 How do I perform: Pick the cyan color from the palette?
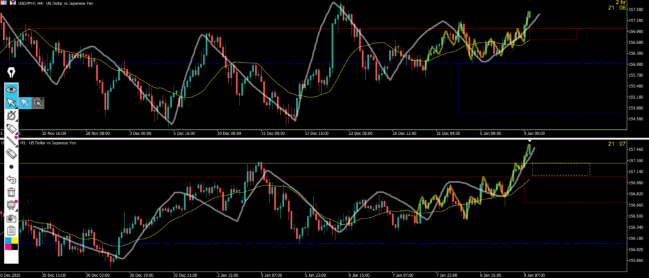coord(8,241)
